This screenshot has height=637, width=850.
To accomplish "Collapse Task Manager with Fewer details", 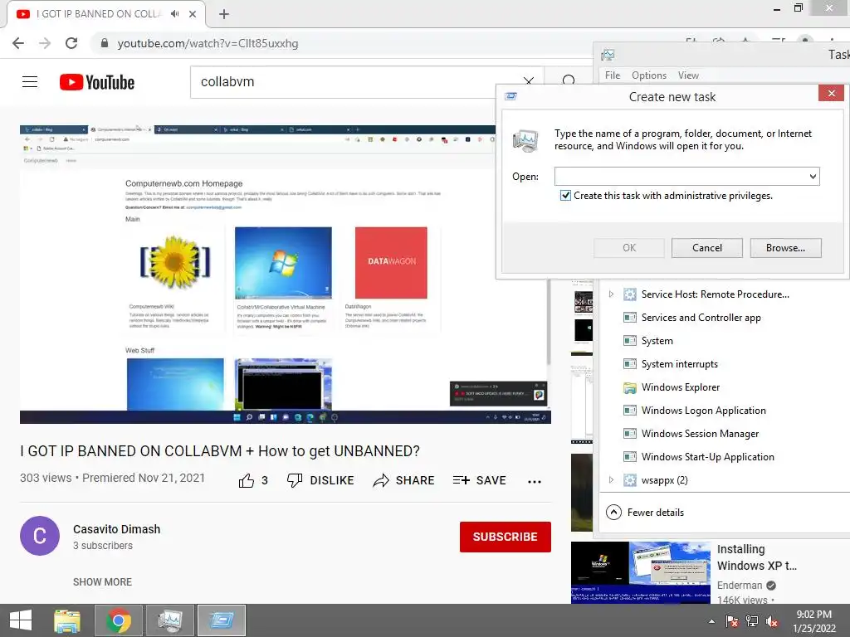I will [644, 513].
